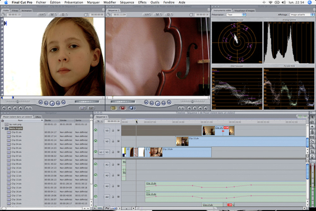
Task: Mute audio track A1 with green toggle
Action: pyautogui.click(x=96, y=164)
